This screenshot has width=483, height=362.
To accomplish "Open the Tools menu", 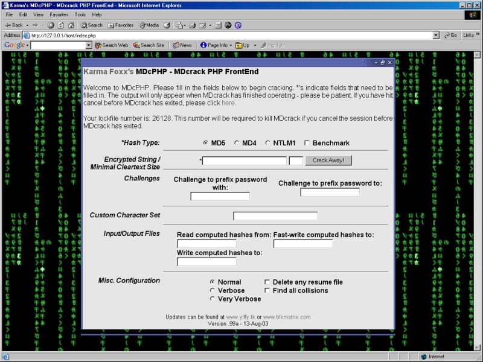I will pyautogui.click(x=80, y=14).
